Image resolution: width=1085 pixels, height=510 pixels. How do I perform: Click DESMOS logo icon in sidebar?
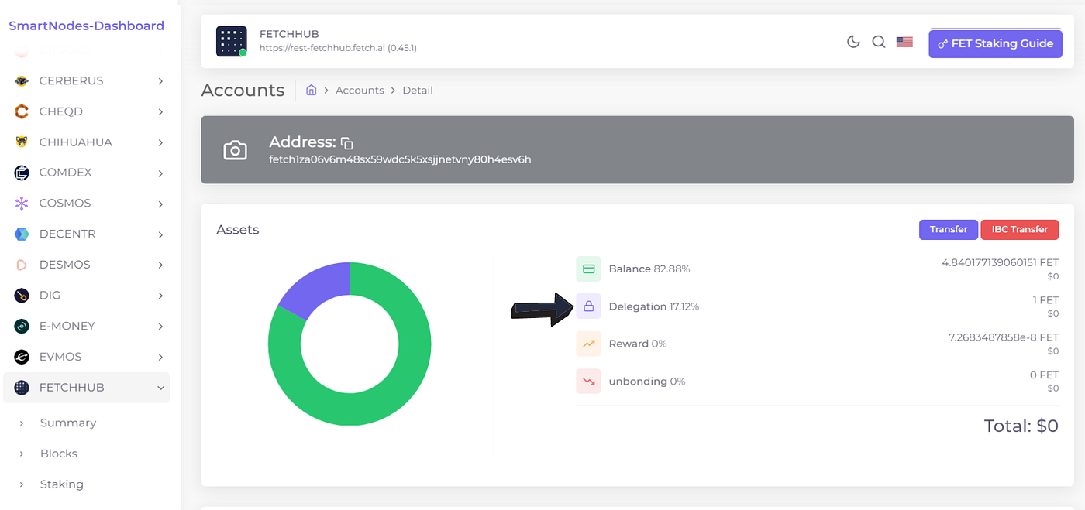[22, 265]
